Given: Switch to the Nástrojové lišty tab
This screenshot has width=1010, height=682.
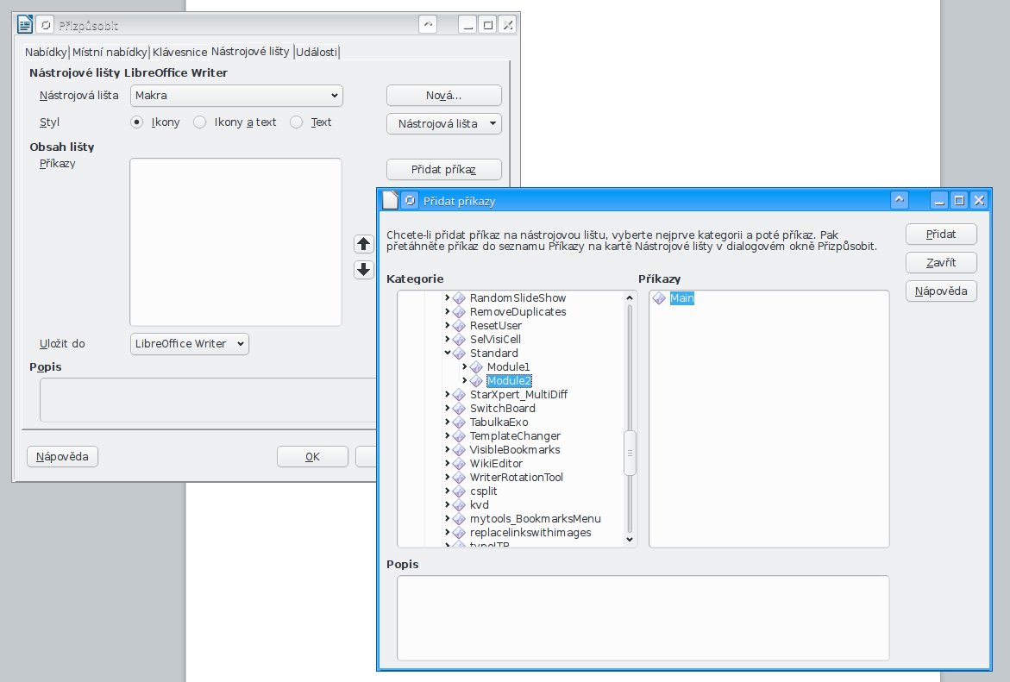Looking at the screenshot, I should coord(251,52).
